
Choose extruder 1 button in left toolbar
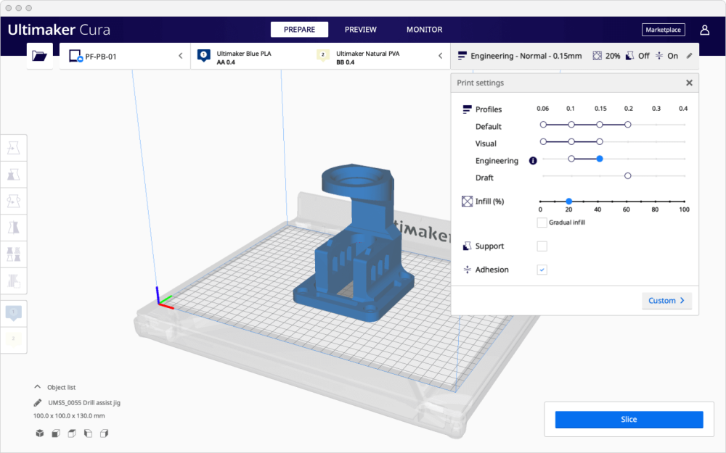13,313
